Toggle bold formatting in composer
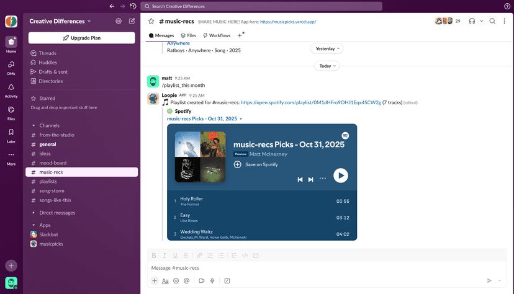The width and height of the screenshot is (514, 294). [154, 256]
